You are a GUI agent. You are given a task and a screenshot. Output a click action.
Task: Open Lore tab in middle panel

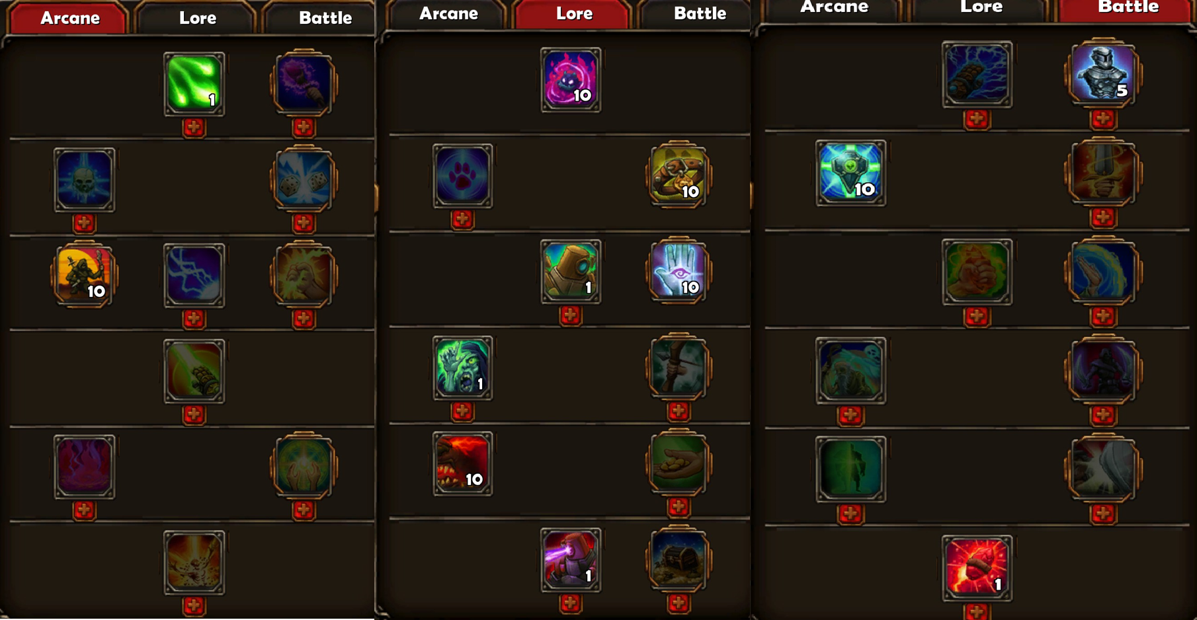click(573, 14)
